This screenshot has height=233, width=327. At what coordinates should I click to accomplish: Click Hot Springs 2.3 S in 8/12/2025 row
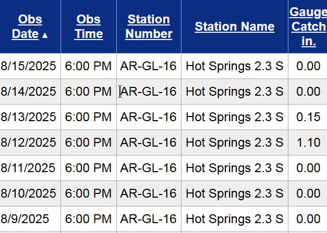coord(234,142)
